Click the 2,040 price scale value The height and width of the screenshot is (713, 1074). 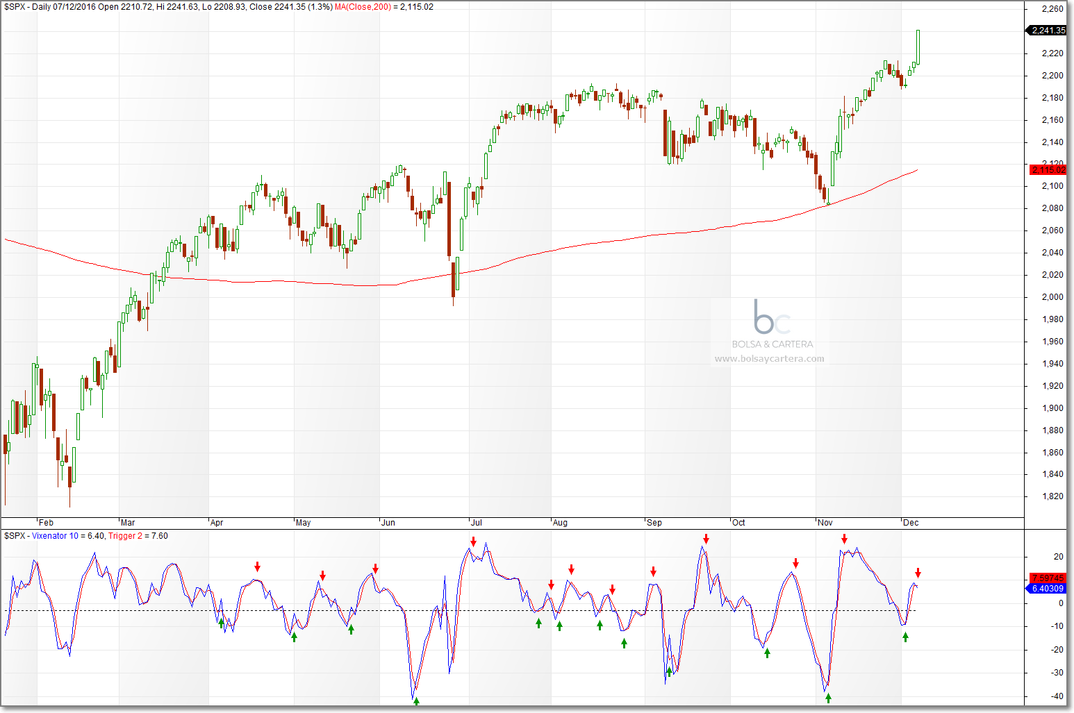coord(1053,253)
